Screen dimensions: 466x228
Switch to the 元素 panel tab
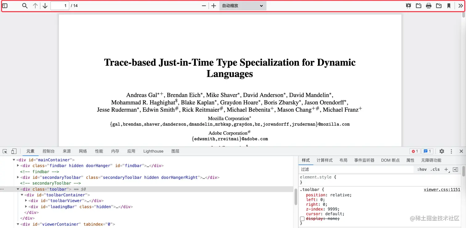coord(31,151)
